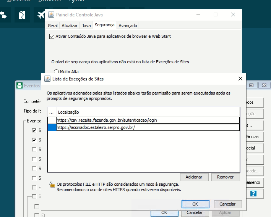Close the Painel de Controle Java window

pyautogui.click(x=233, y=14)
